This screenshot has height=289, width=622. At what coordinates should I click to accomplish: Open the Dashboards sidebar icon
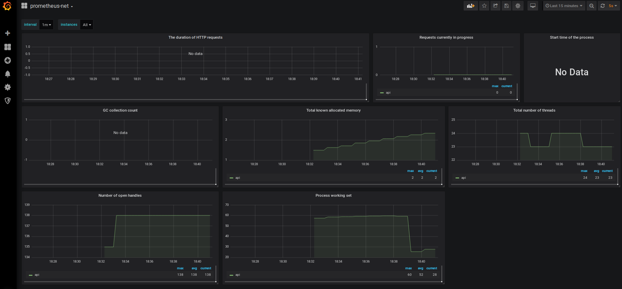point(7,47)
